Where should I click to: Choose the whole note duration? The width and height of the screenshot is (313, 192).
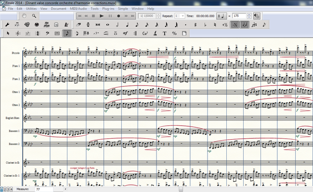click(107, 24)
